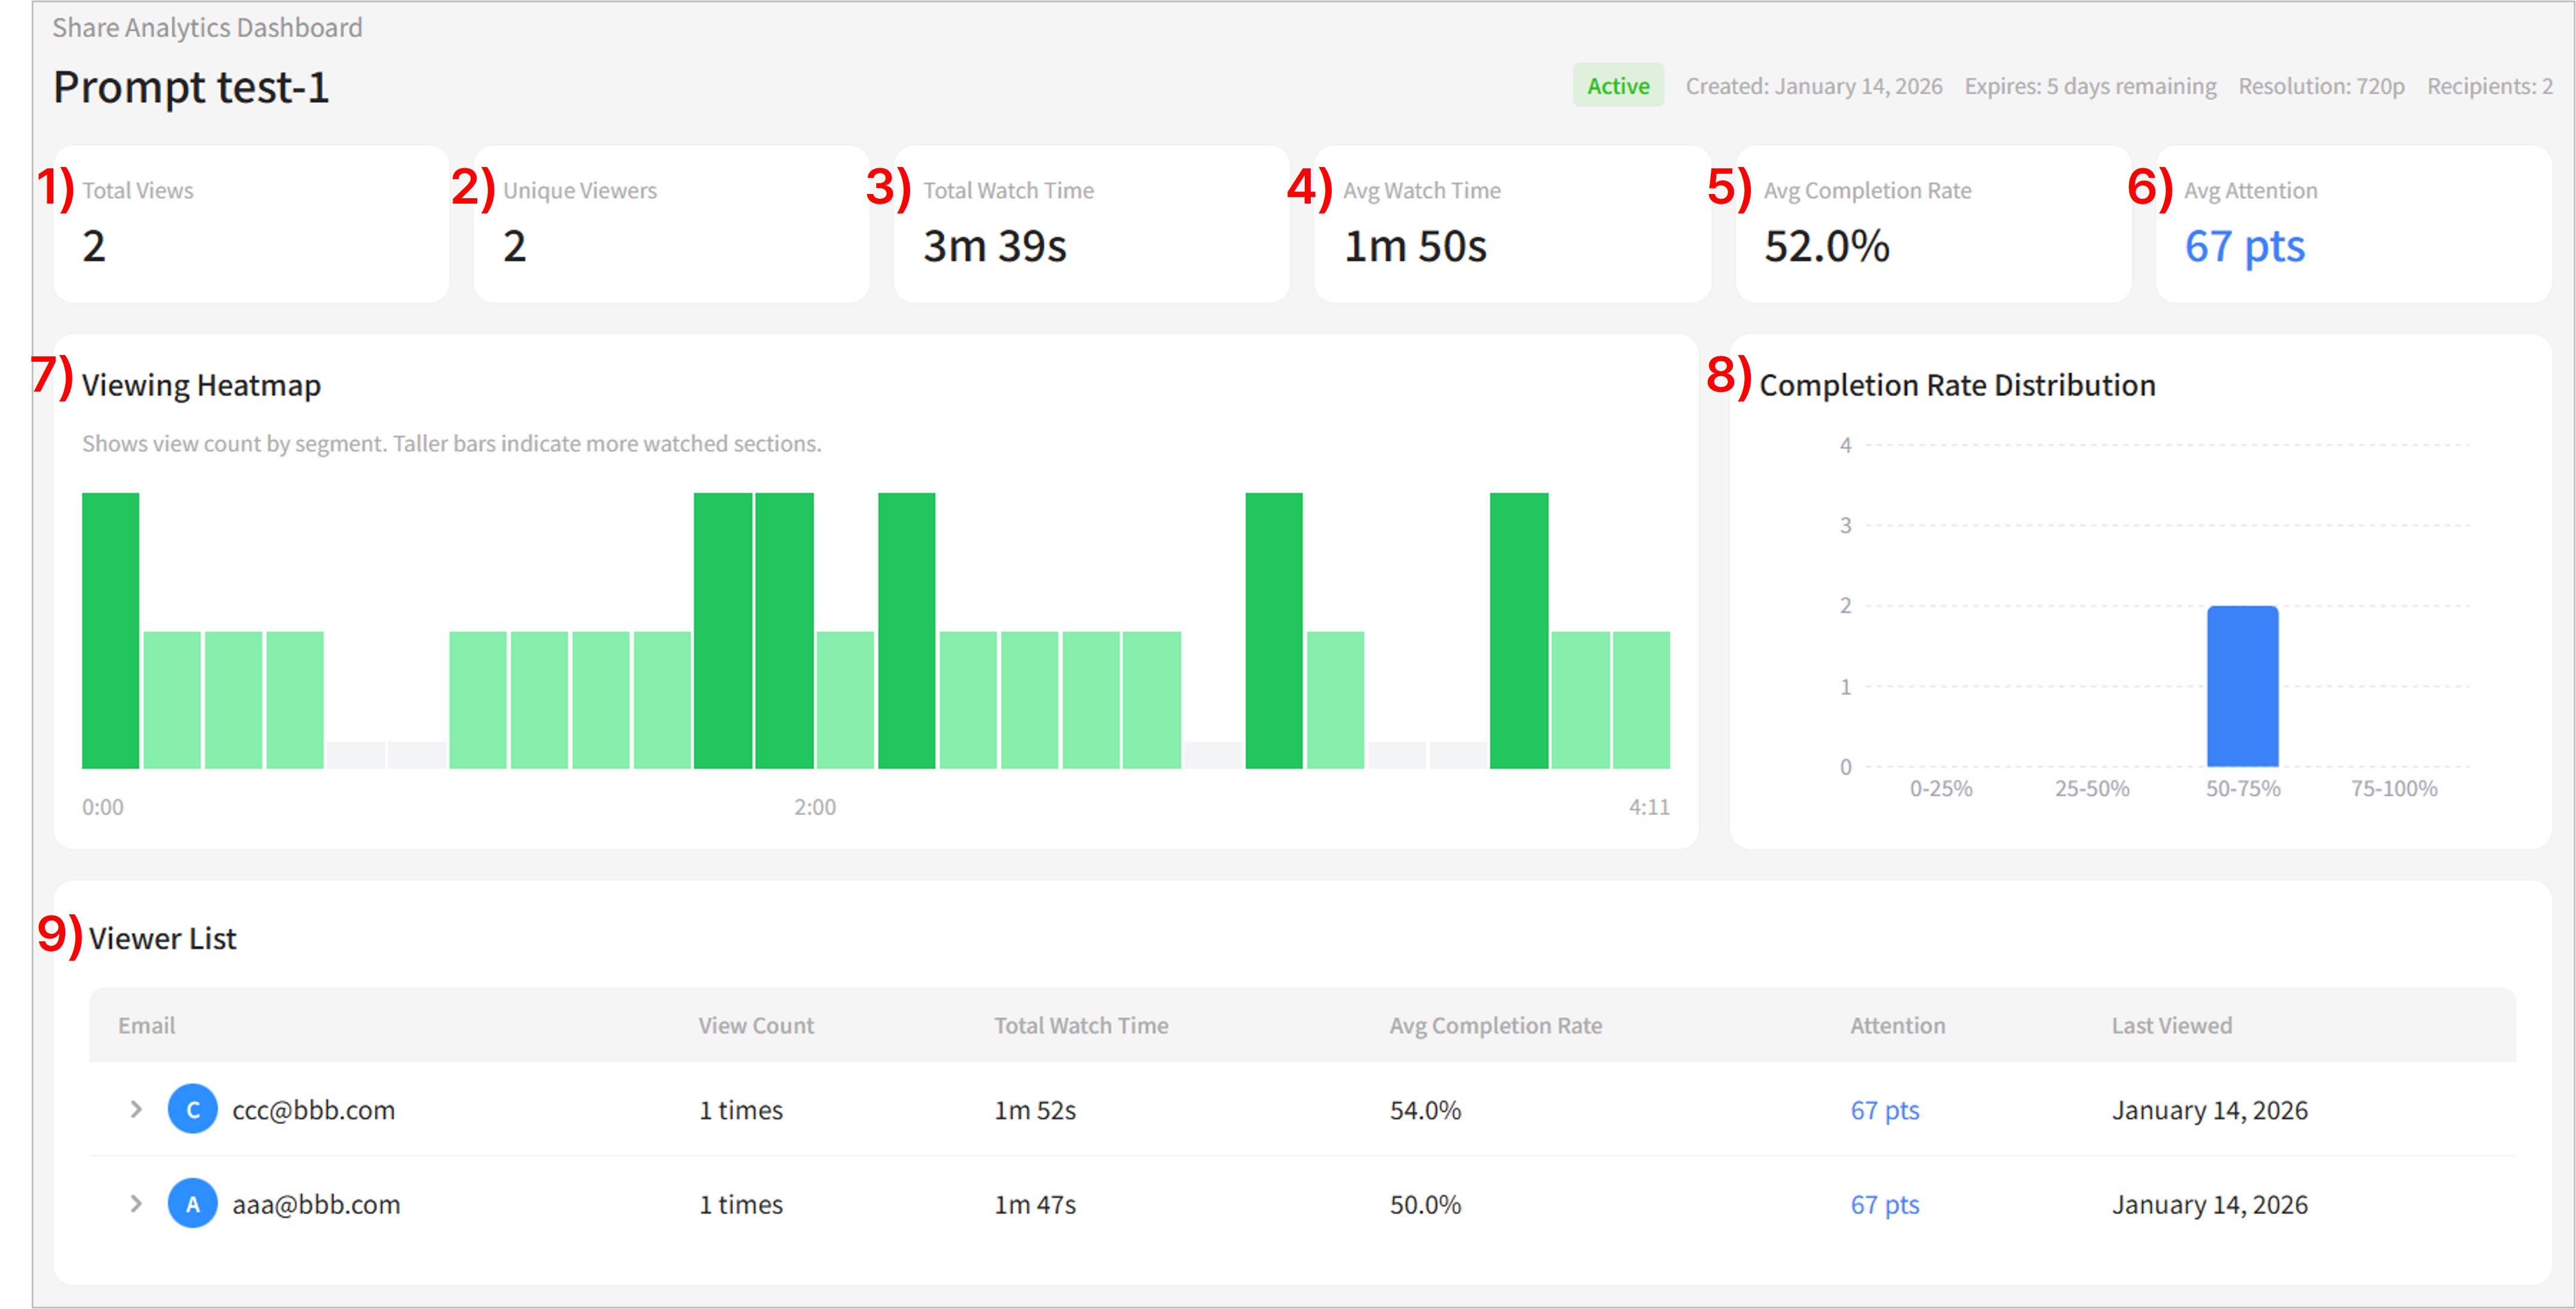Click the Attention column header
Viewport: 2576px width, 1309px height.
tap(1897, 1025)
